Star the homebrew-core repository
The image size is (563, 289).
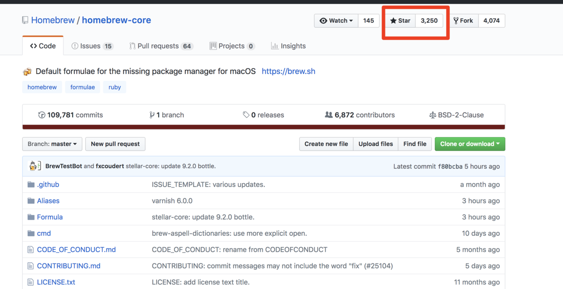point(400,21)
